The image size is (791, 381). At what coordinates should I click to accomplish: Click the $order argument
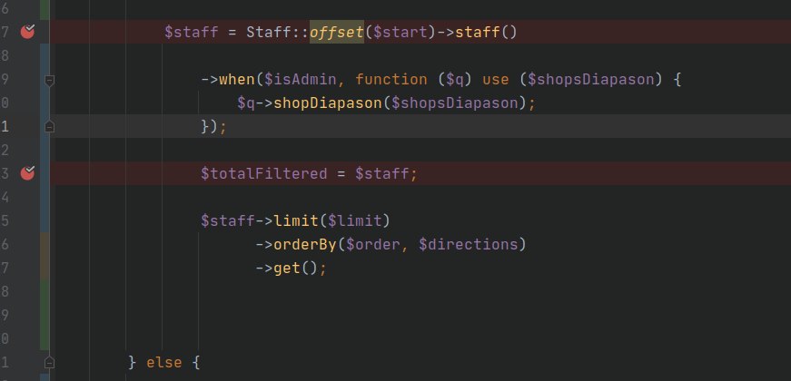point(373,244)
